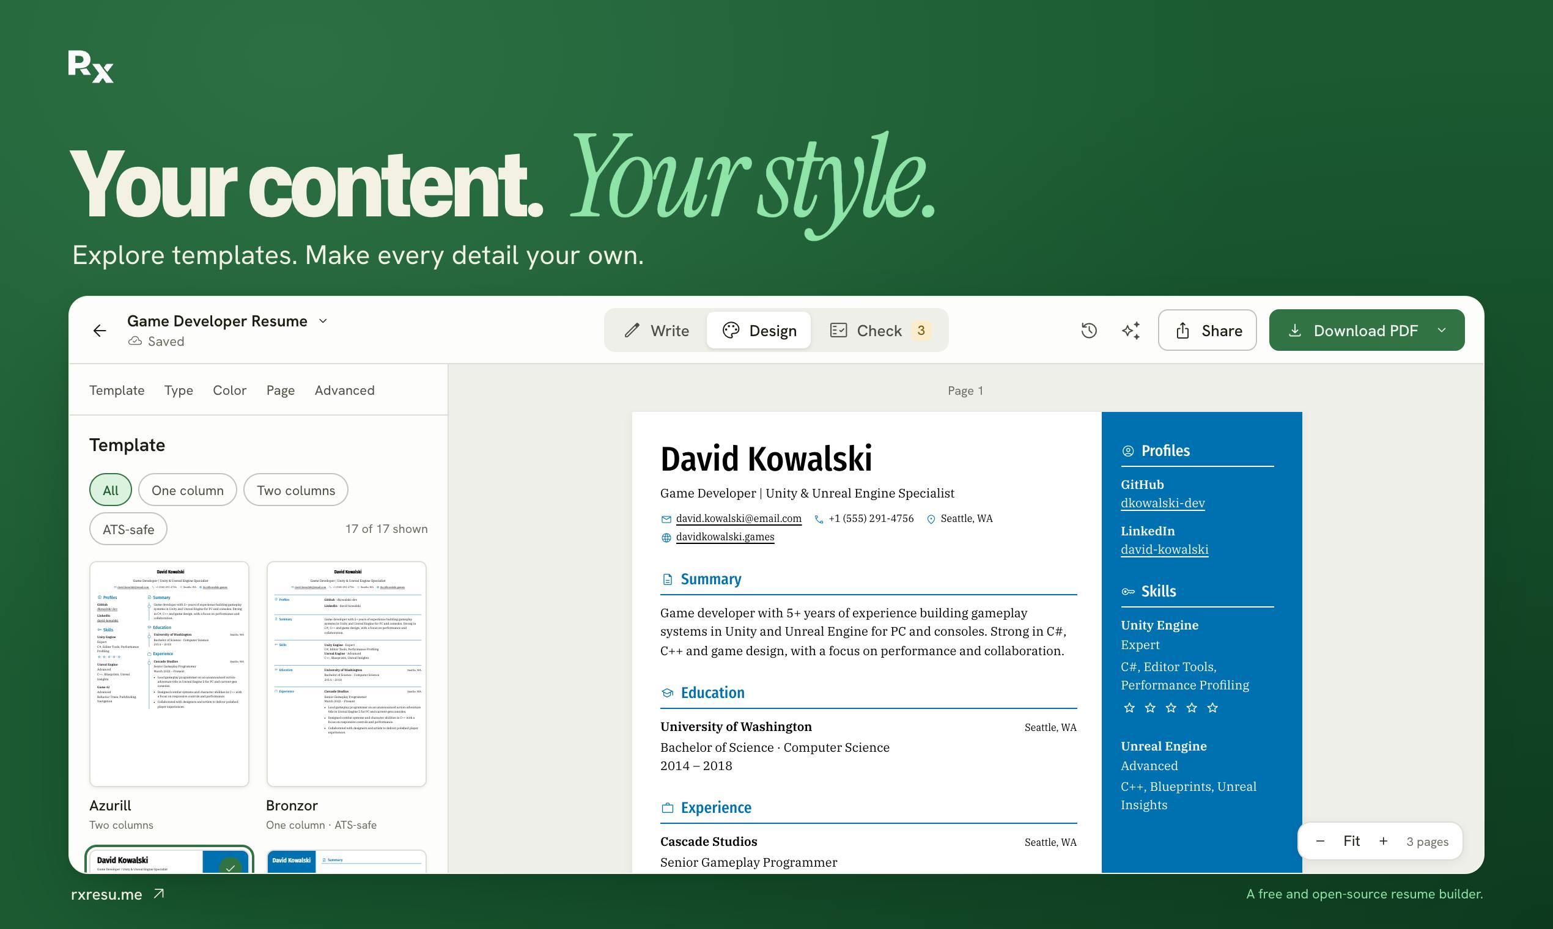This screenshot has width=1553, height=929.
Task: Open the Download PDF options chevron
Action: coord(1442,331)
